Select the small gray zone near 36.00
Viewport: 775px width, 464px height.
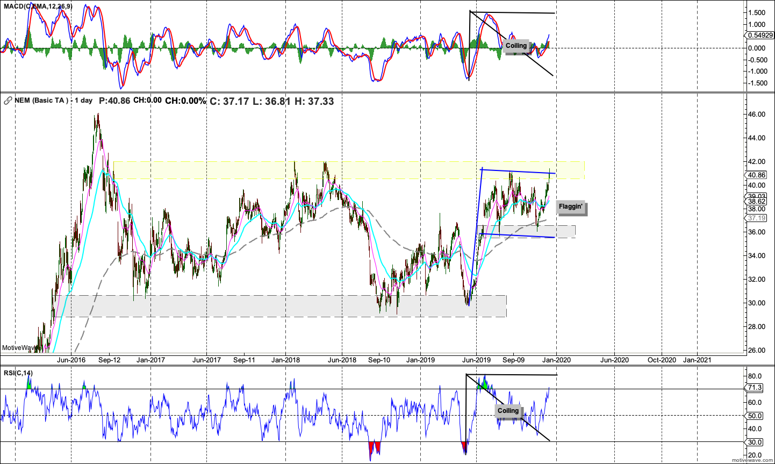tap(527, 231)
